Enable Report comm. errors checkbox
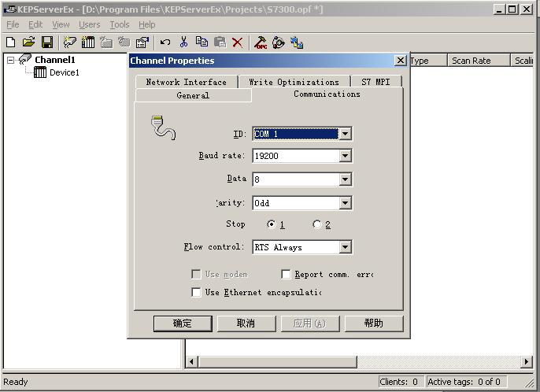 (x=286, y=274)
